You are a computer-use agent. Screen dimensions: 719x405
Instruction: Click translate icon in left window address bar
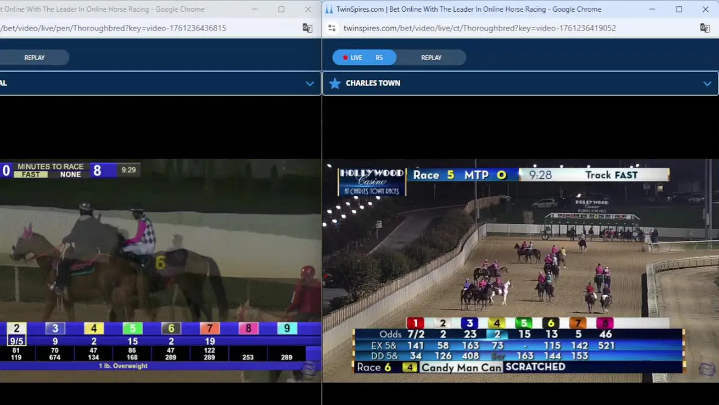[x=307, y=28]
